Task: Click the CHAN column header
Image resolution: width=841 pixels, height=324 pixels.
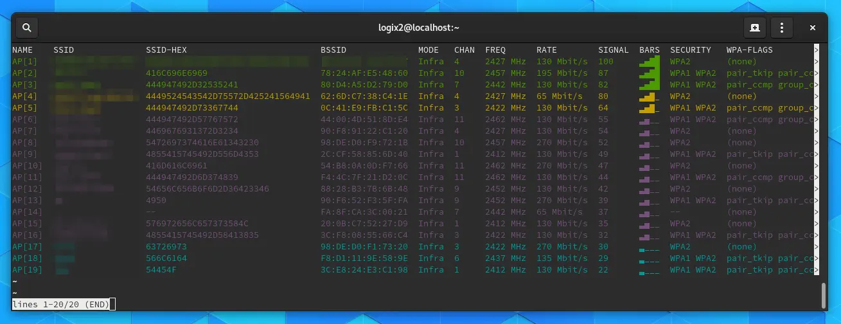Action: pos(465,50)
